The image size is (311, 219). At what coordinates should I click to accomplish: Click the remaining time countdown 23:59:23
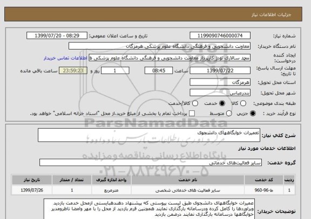[73, 70]
